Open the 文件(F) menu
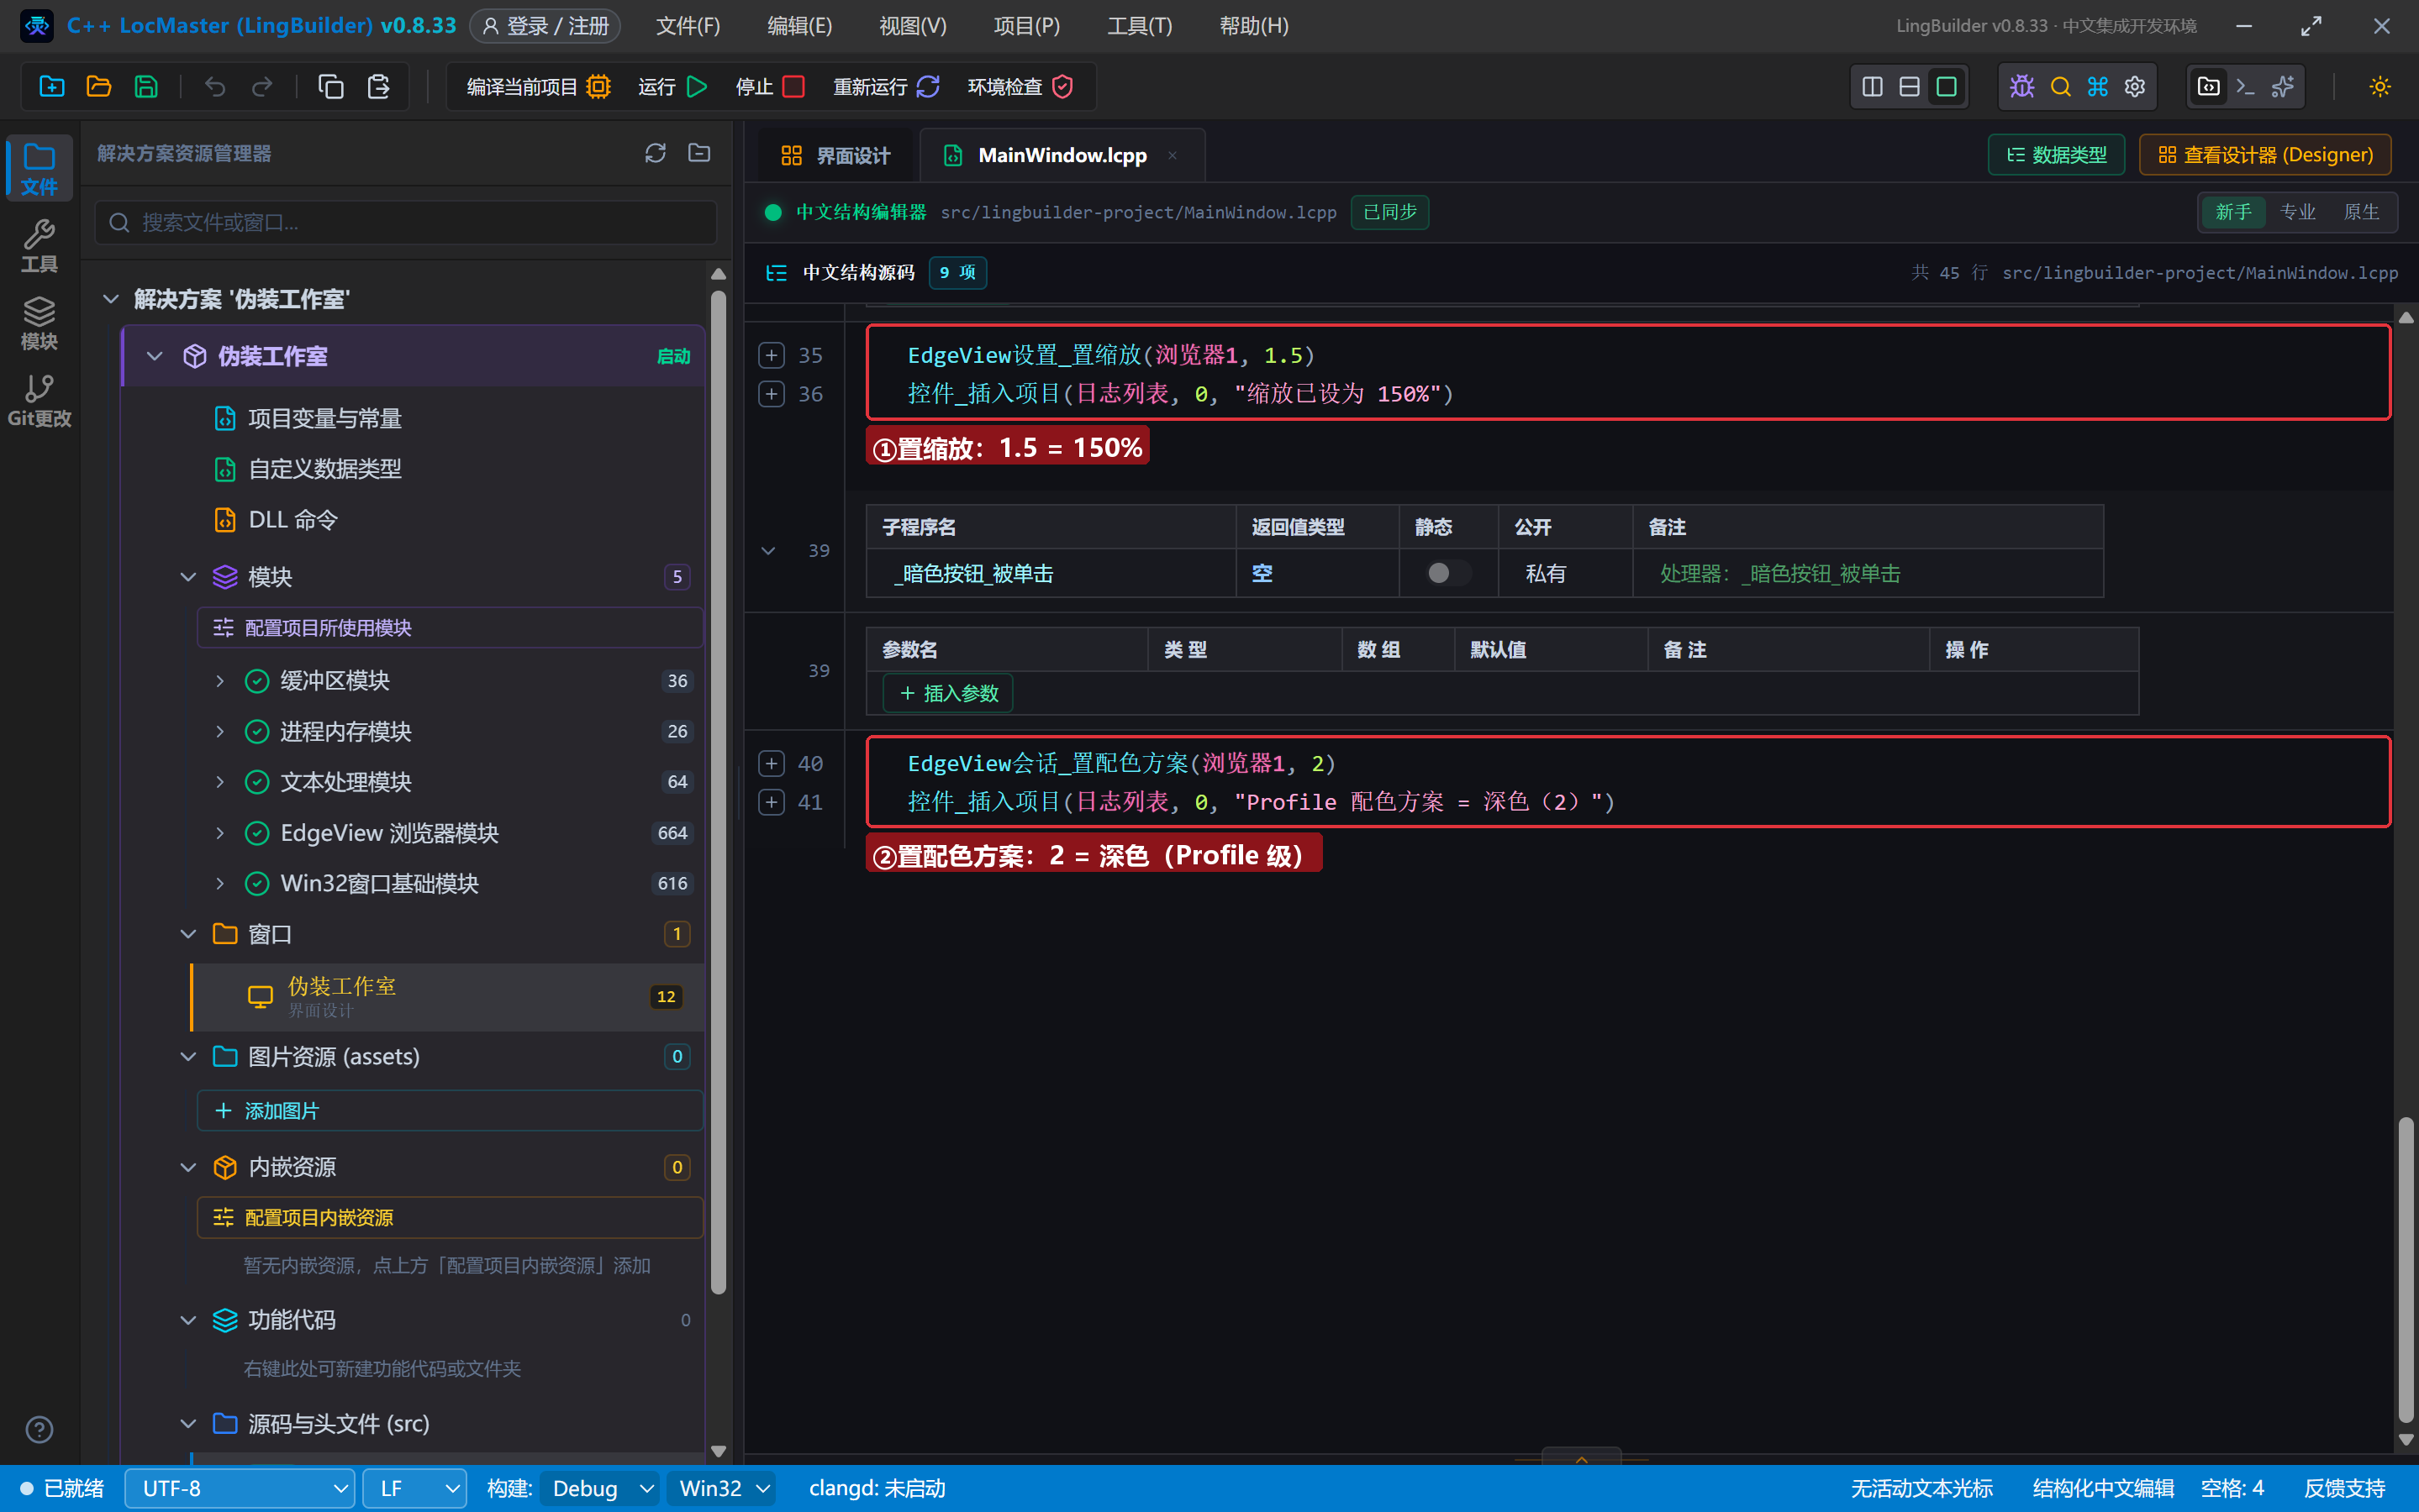Viewport: 2419px width, 1512px height. tap(688, 26)
